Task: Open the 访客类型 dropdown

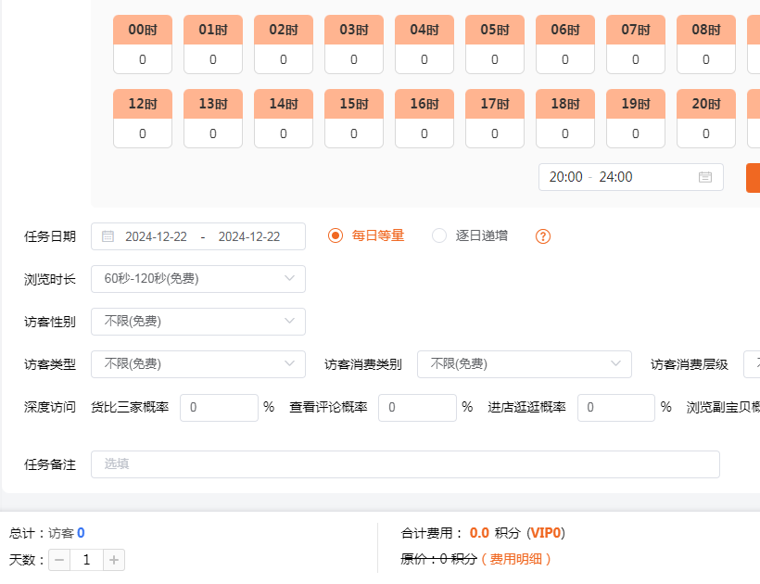Action: point(197,364)
